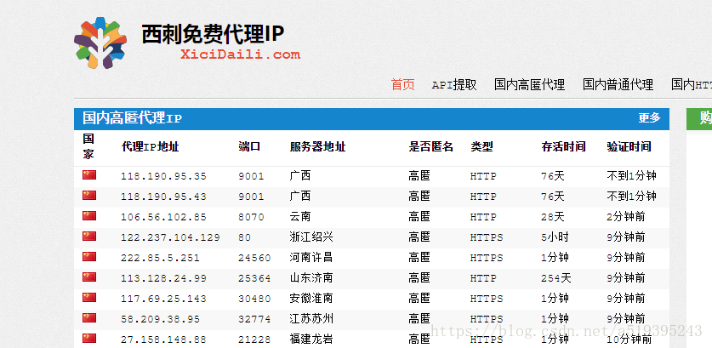This screenshot has width=712, height=348.
Task: Click the China flag beside 106.56.102.85
Action: pos(89,216)
